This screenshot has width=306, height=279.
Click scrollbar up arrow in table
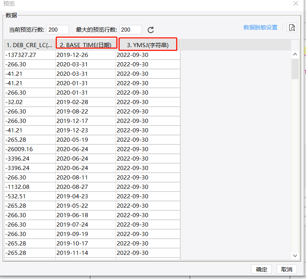click(295, 54)
